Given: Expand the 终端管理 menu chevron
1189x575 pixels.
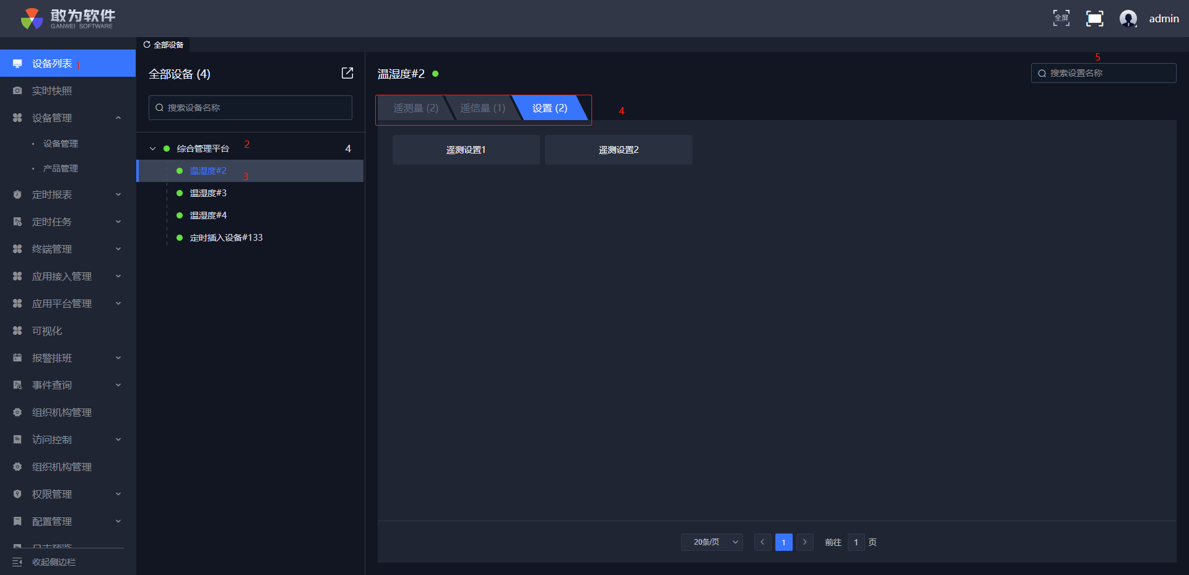Looking at the screenshot, I should (x=118, y=249).
